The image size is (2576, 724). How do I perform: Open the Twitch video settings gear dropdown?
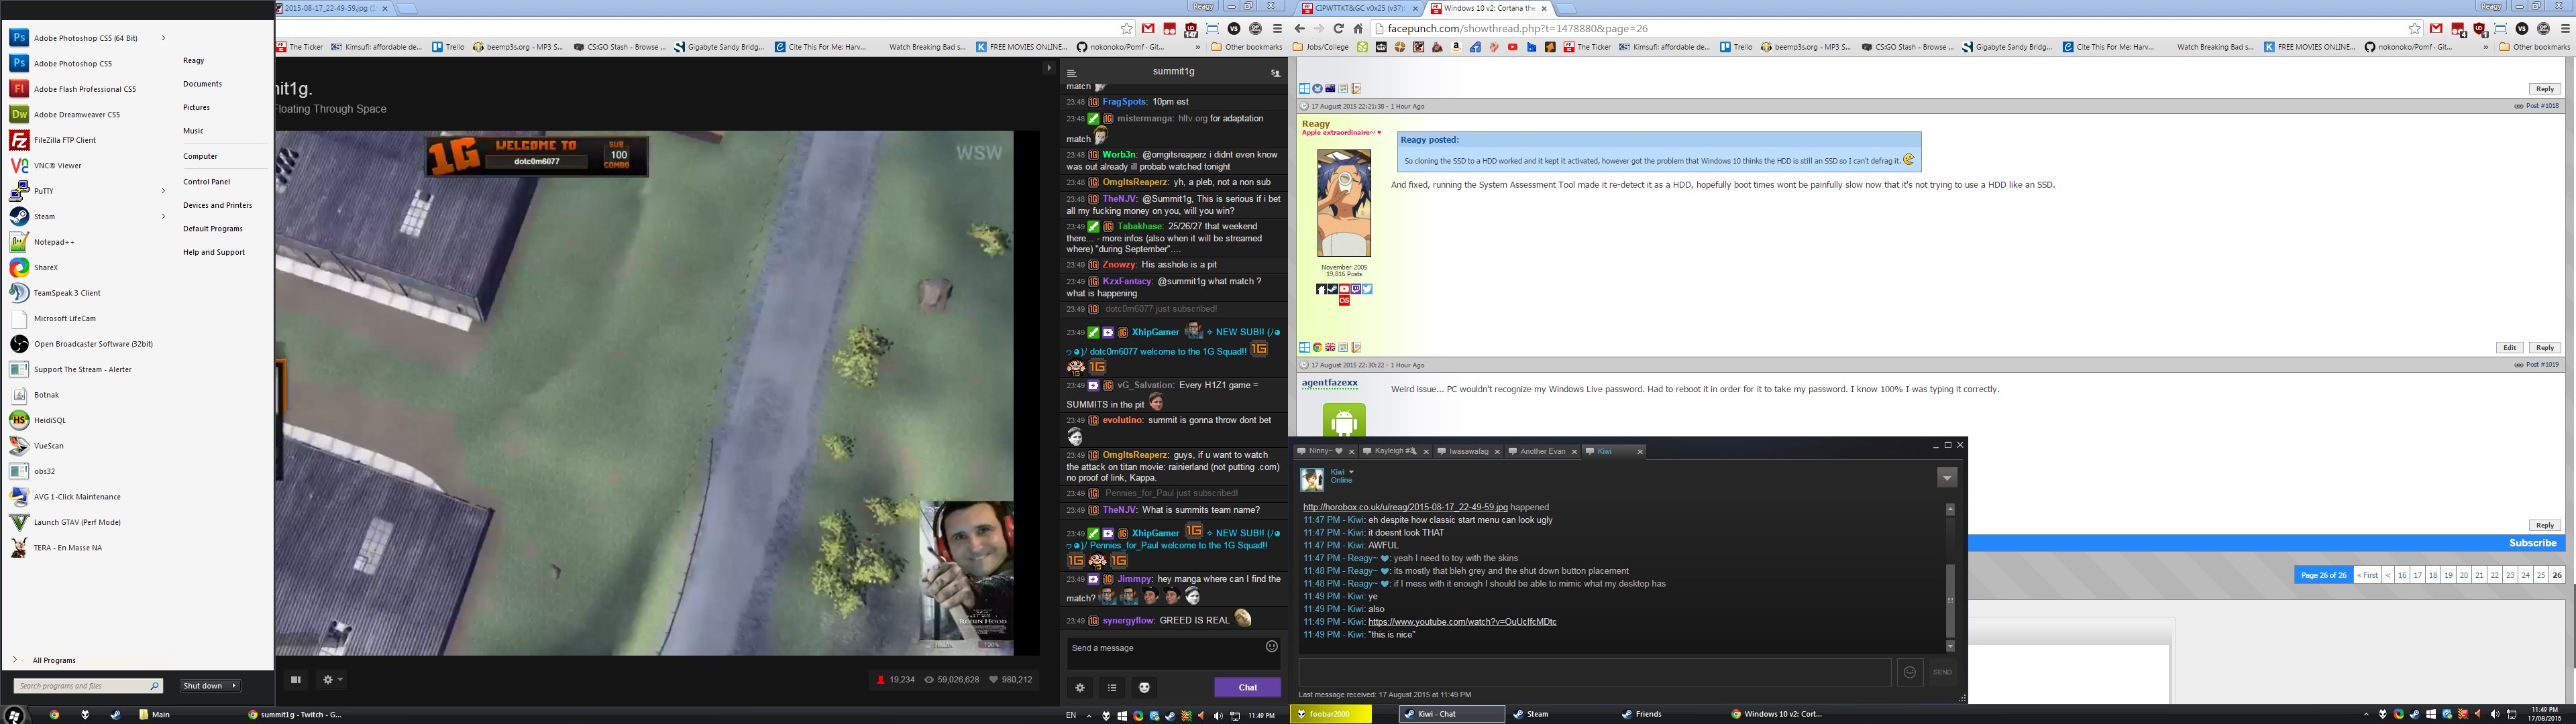[333, 680]
